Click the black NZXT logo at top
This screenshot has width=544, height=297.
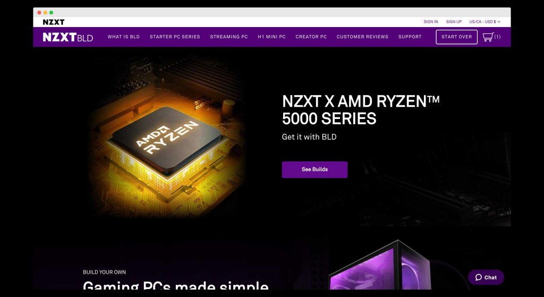[54, 22]
